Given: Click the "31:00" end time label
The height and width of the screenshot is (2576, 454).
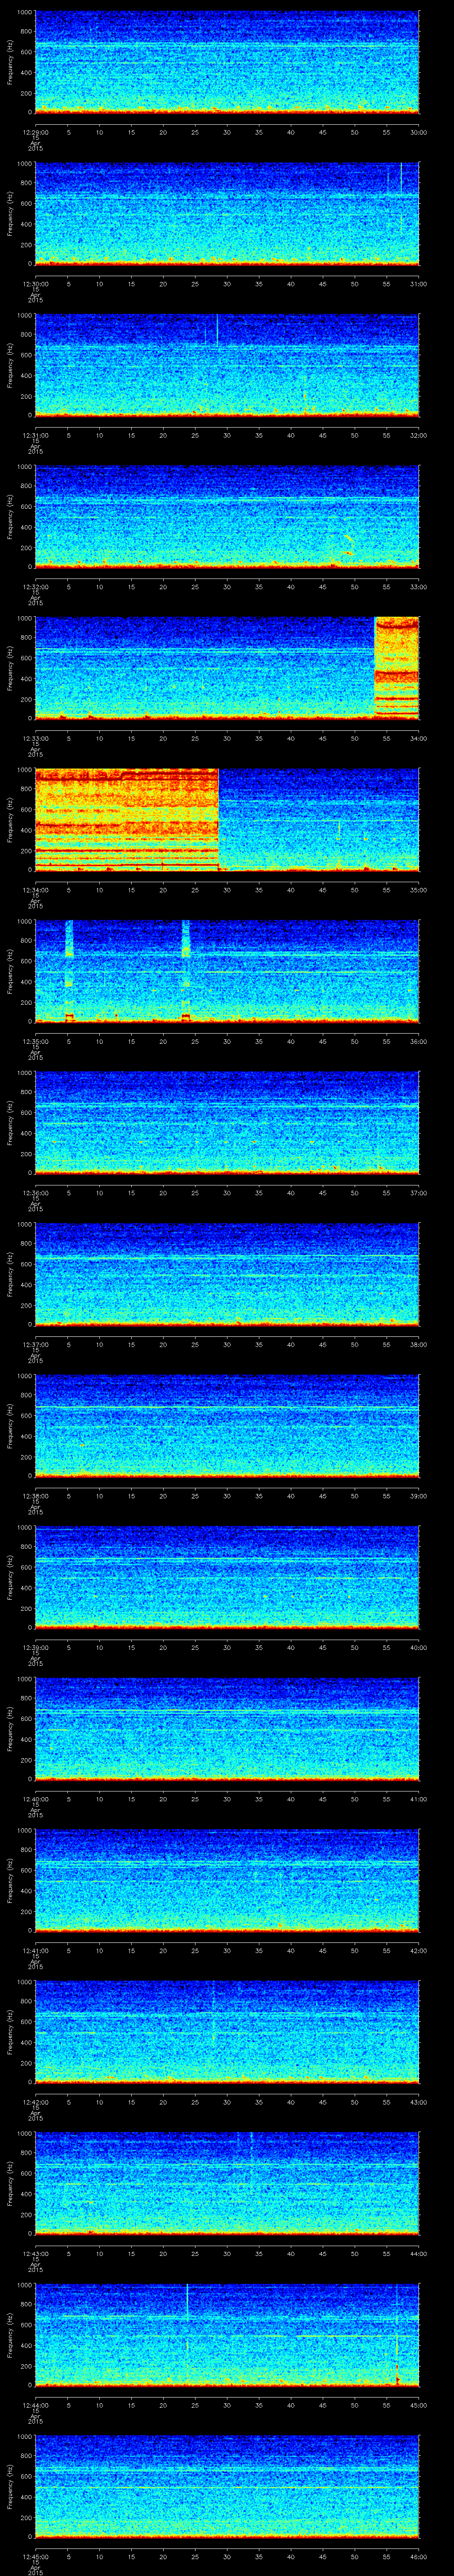Looking at the screenshot, I should pyautogui.click(x=419, y=284).
